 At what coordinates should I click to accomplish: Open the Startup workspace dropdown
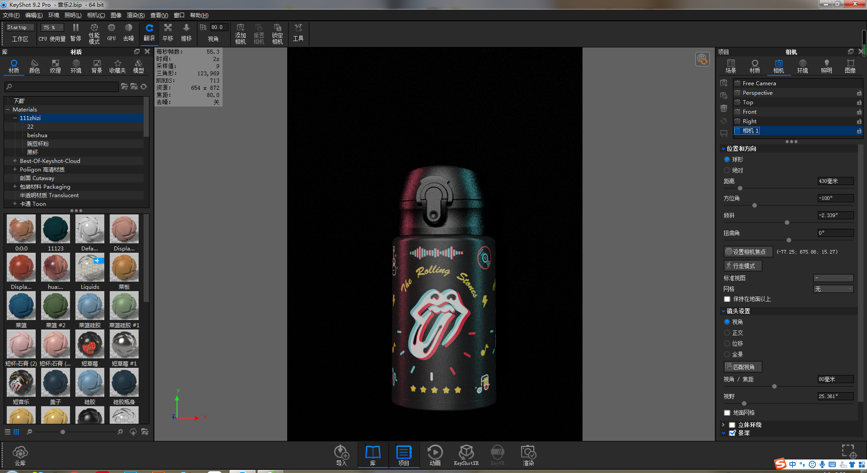pos(19,27)
